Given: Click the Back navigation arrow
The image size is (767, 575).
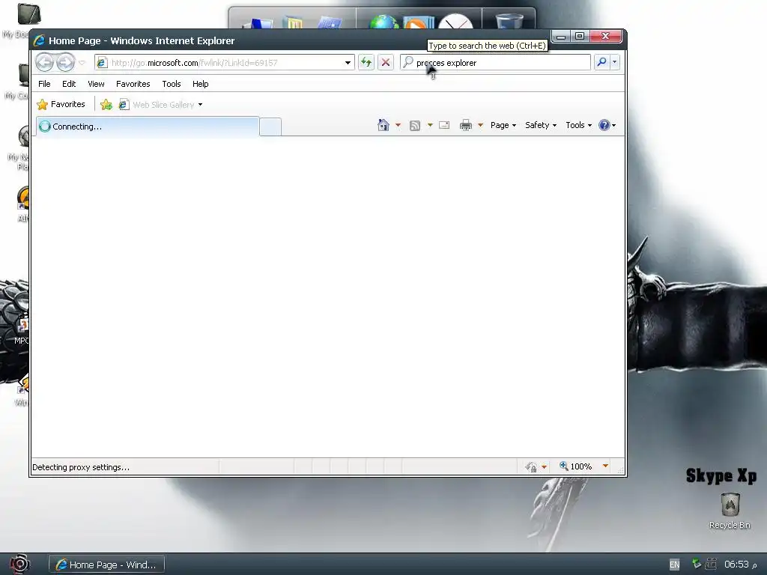Looking at the screenshot, I should (44, 63).
